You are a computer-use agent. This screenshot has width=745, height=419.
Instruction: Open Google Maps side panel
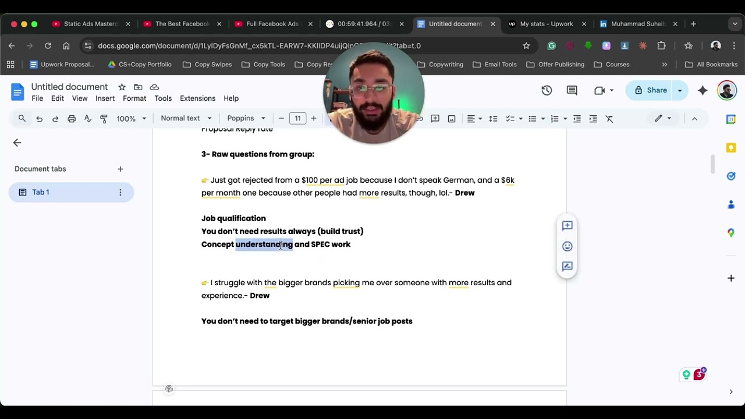coord(731,233)
